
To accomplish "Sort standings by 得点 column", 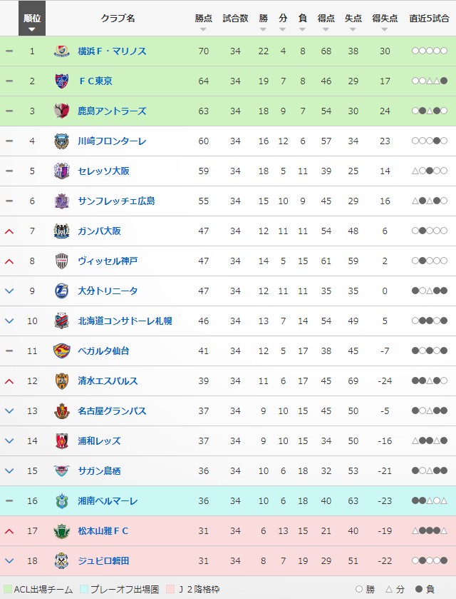I will tap(326, 21).
